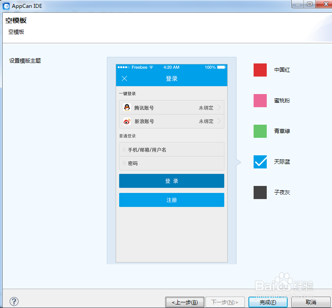Select the 中国红 red color swatch

[x=260, y=70]
